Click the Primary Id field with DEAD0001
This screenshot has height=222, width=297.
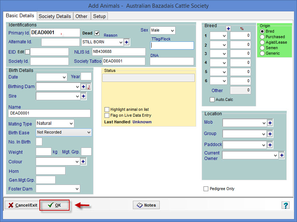pyautogui.click(x=55, y=33)
